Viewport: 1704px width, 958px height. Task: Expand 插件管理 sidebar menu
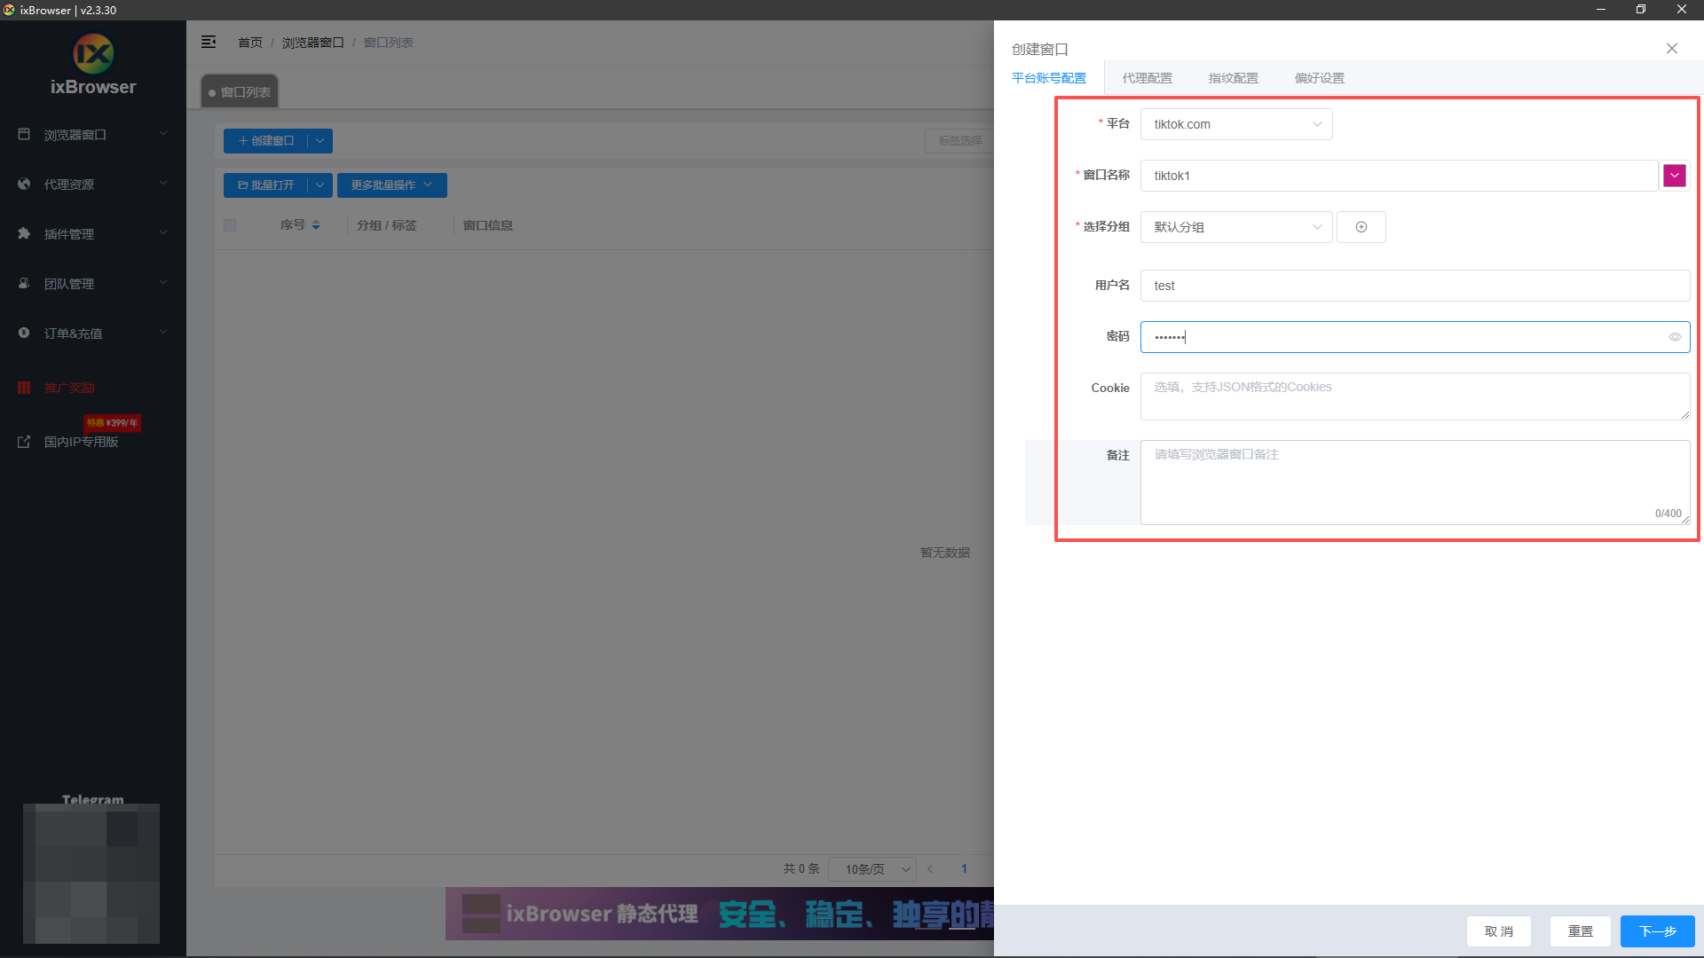pyautogui.click(x=93, y=233)
